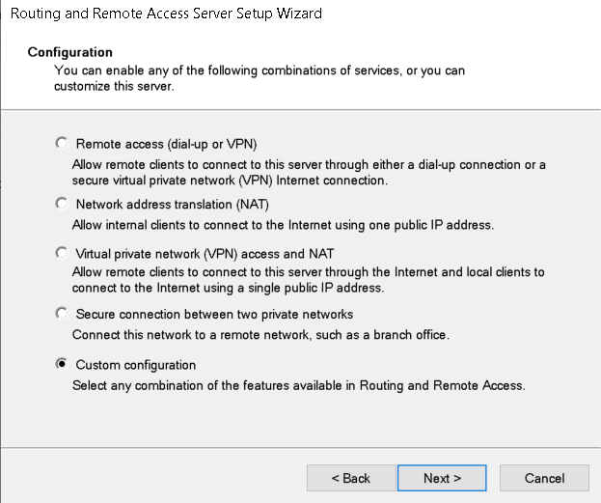Click the description mentioning local clients and single IP
The image size is (601, 503).
pos(309,281)
